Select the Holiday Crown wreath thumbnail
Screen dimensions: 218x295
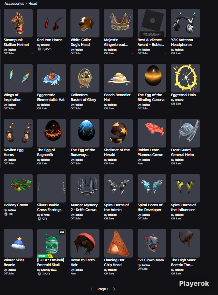pos(18,188)
